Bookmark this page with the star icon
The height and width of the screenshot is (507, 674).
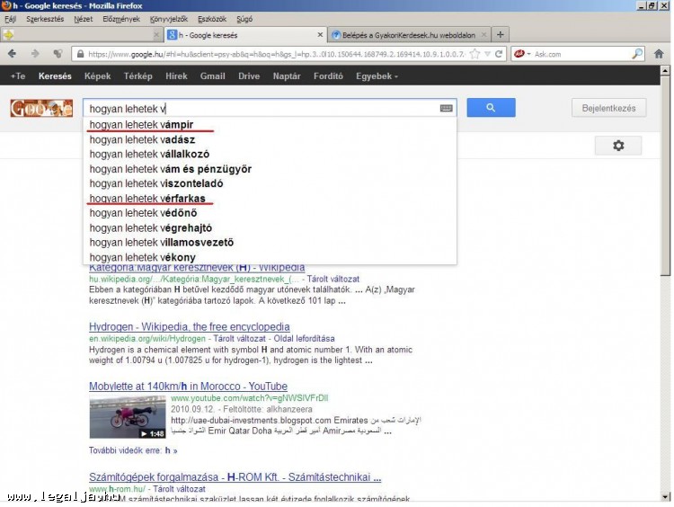474,54
